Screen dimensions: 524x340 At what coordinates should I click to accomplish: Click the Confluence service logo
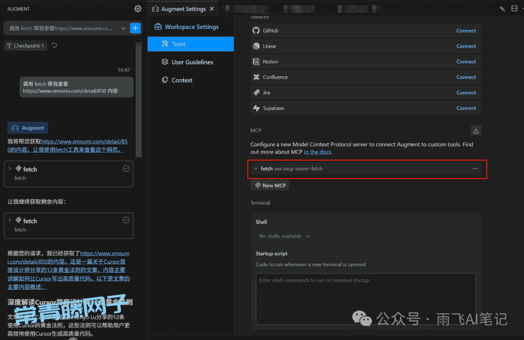(x=256, y=77)
